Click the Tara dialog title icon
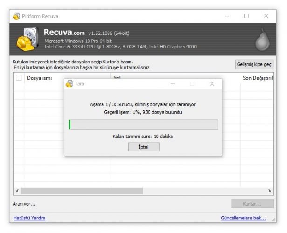Image resolution: width=287 pixels, height=233 pixels. click(x=69, y=84)
